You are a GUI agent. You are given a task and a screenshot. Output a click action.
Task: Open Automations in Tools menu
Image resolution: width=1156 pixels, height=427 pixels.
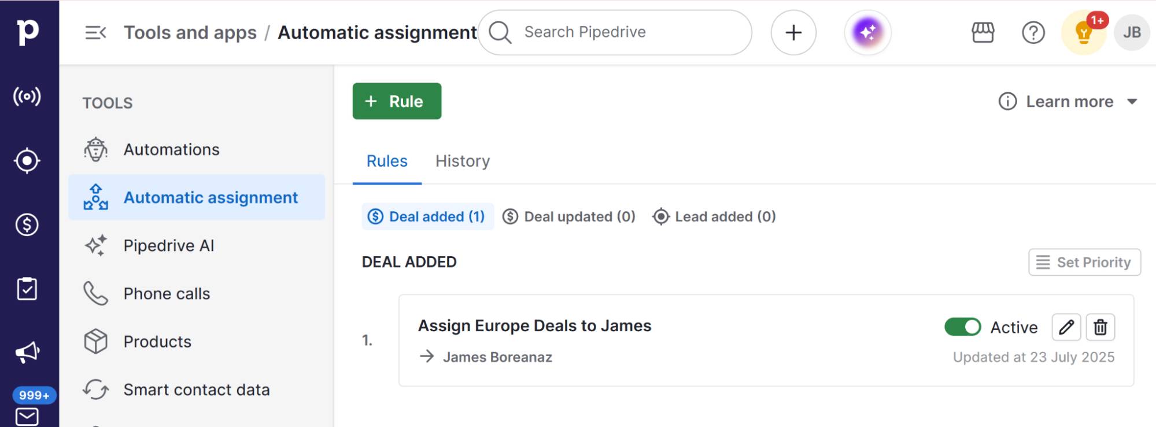(197, 149)
